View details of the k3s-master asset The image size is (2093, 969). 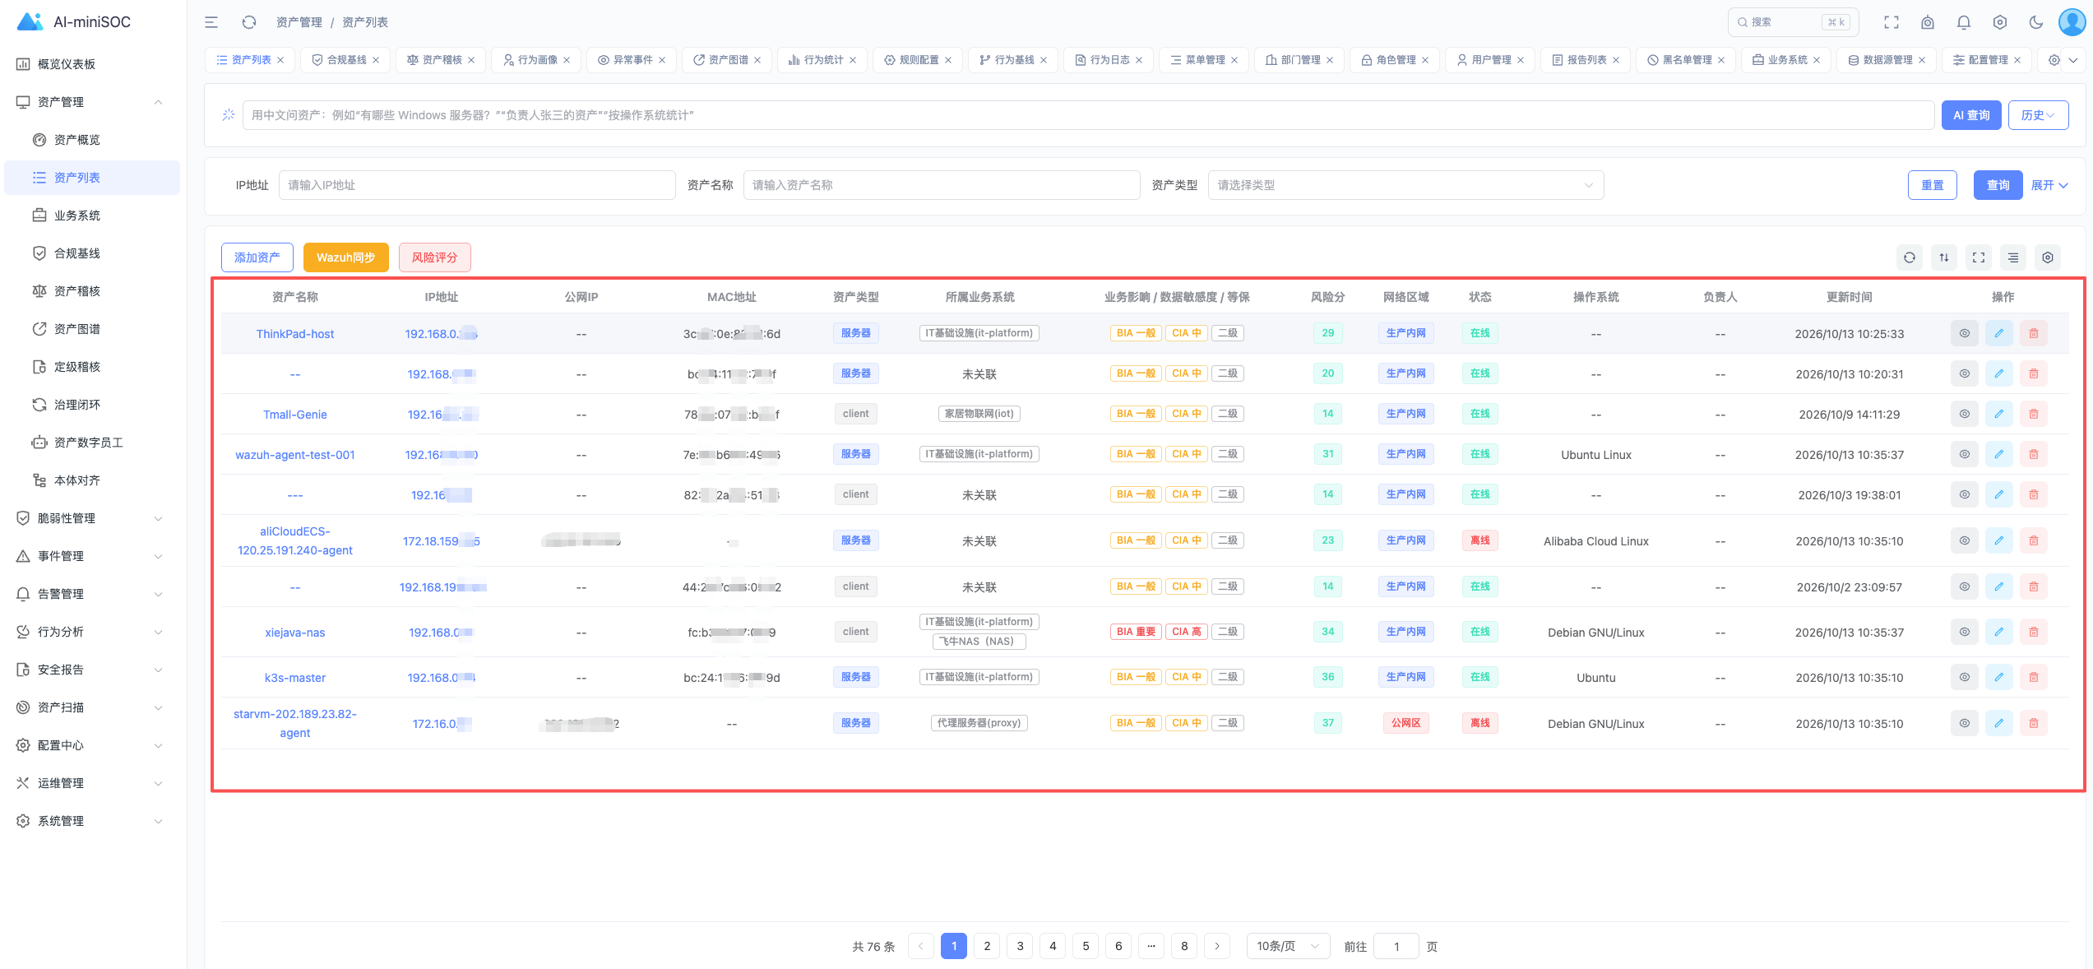1964,677
